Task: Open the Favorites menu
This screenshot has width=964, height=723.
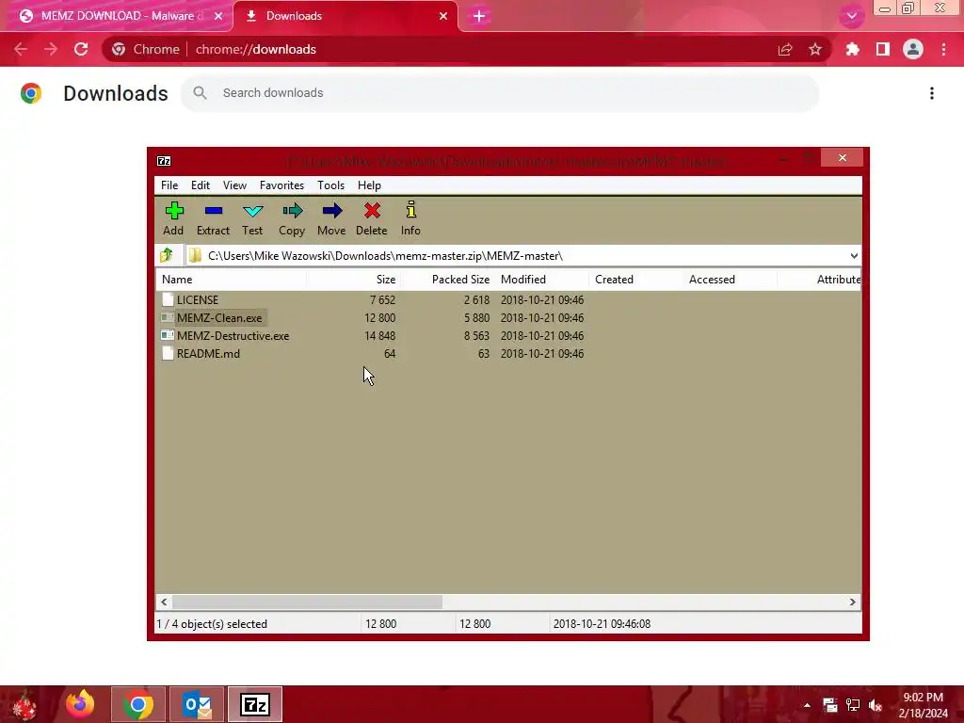Action: [281, 185]
